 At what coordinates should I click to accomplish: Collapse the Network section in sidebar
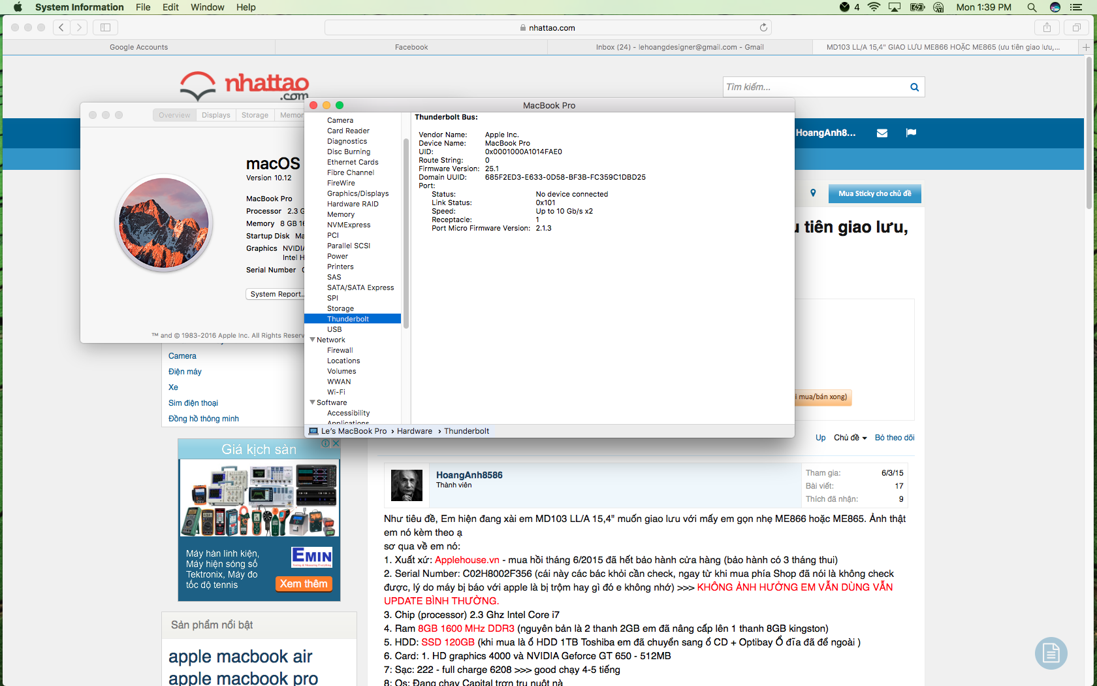pos(313,340)
